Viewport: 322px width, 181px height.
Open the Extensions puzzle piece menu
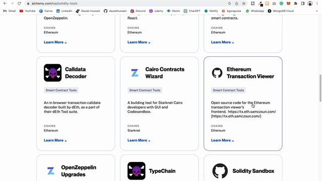click(296, 4)
